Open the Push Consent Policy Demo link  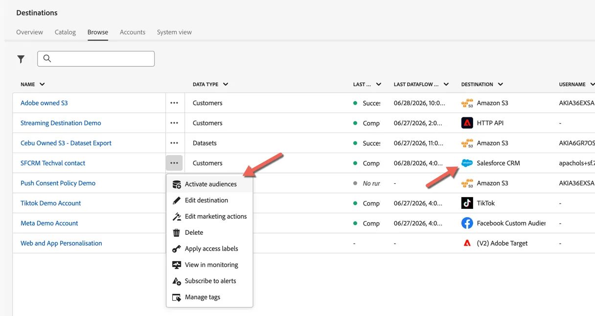coord(58,183)
